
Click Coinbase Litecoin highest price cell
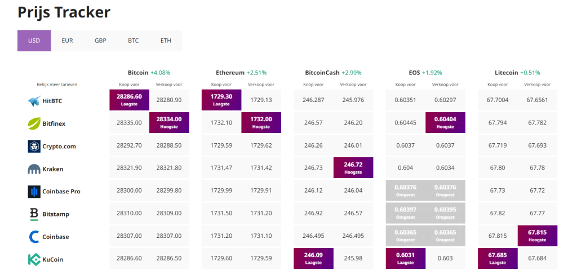537,236
